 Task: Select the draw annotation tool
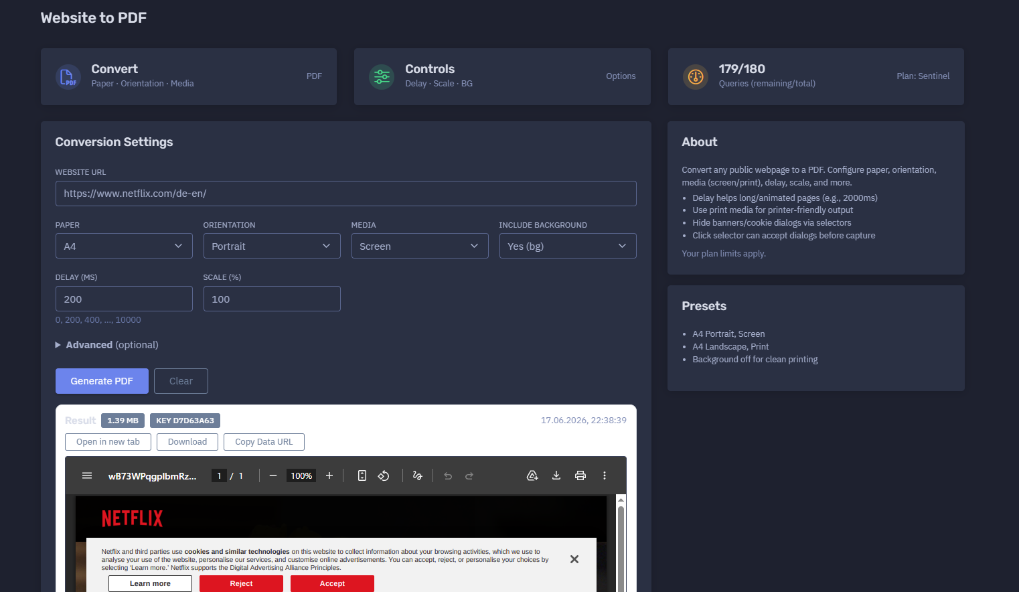click(418, 475)
